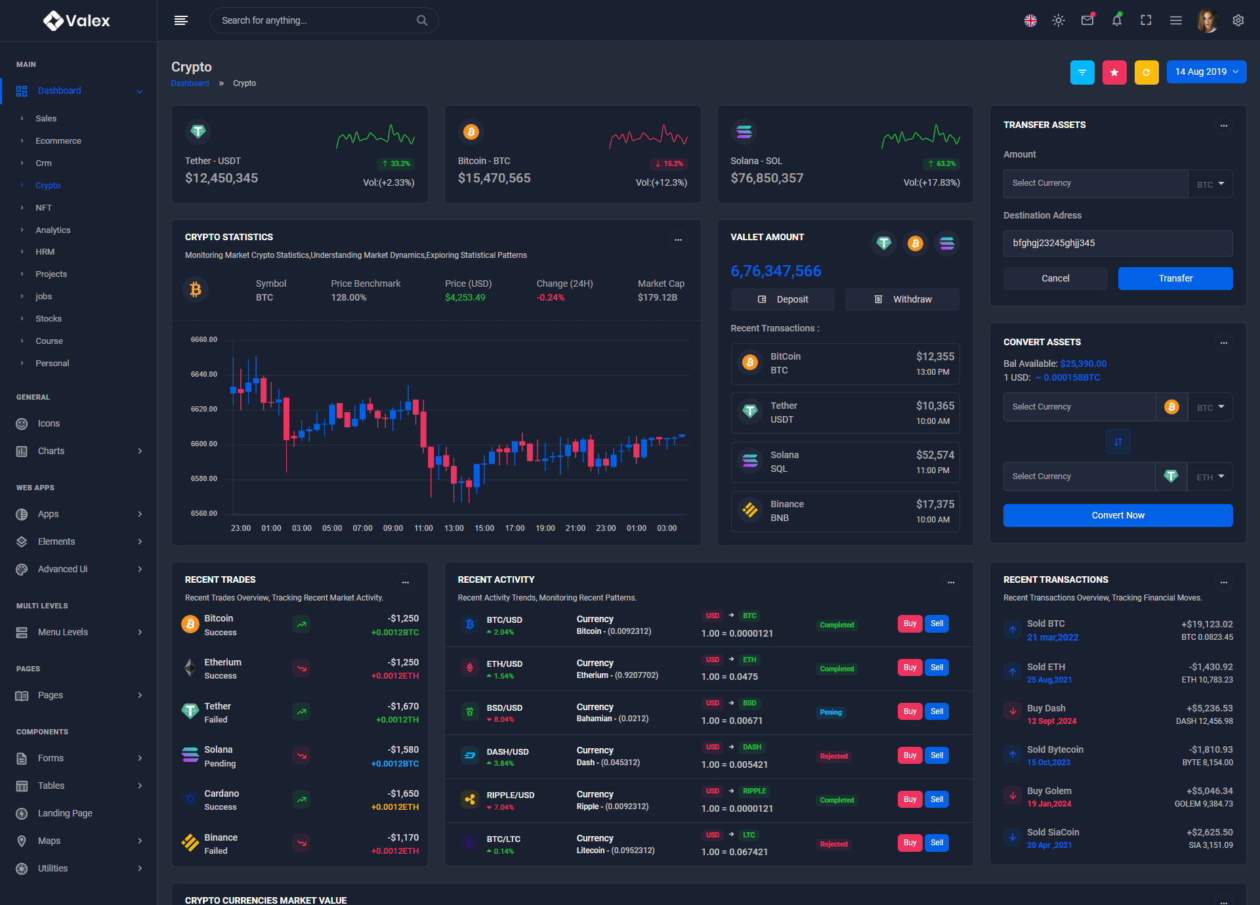This screenshot has width=1260, height=905.
Task: Toggle sidebar with hamburger menu icon
Action: [181, 20]
